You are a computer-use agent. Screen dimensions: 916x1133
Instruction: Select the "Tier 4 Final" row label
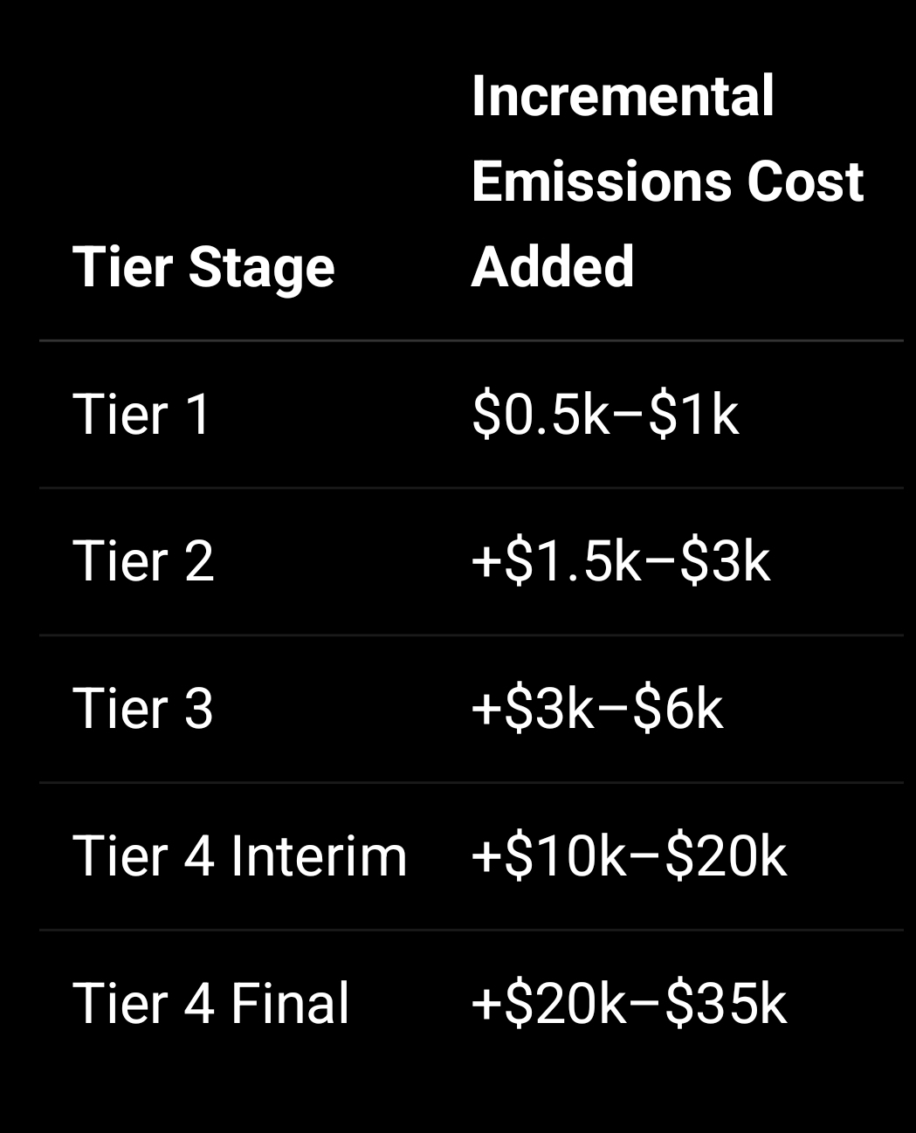click(210, 1002)
